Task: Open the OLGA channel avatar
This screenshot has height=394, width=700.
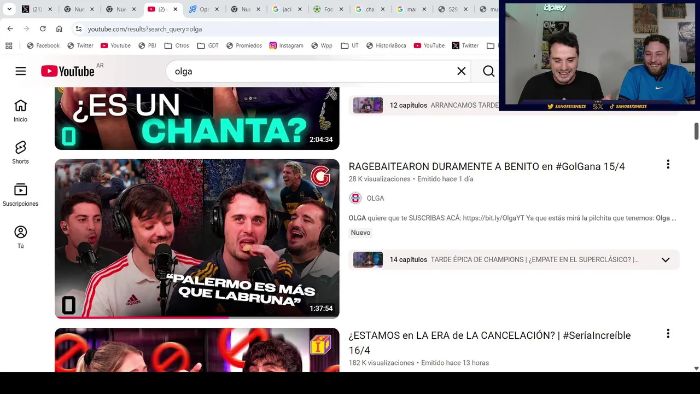Action: pyautogui.click(x=355, y=198)
